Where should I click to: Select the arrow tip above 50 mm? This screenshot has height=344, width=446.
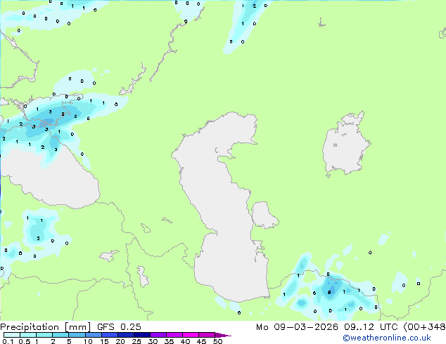tap(223, 335)
